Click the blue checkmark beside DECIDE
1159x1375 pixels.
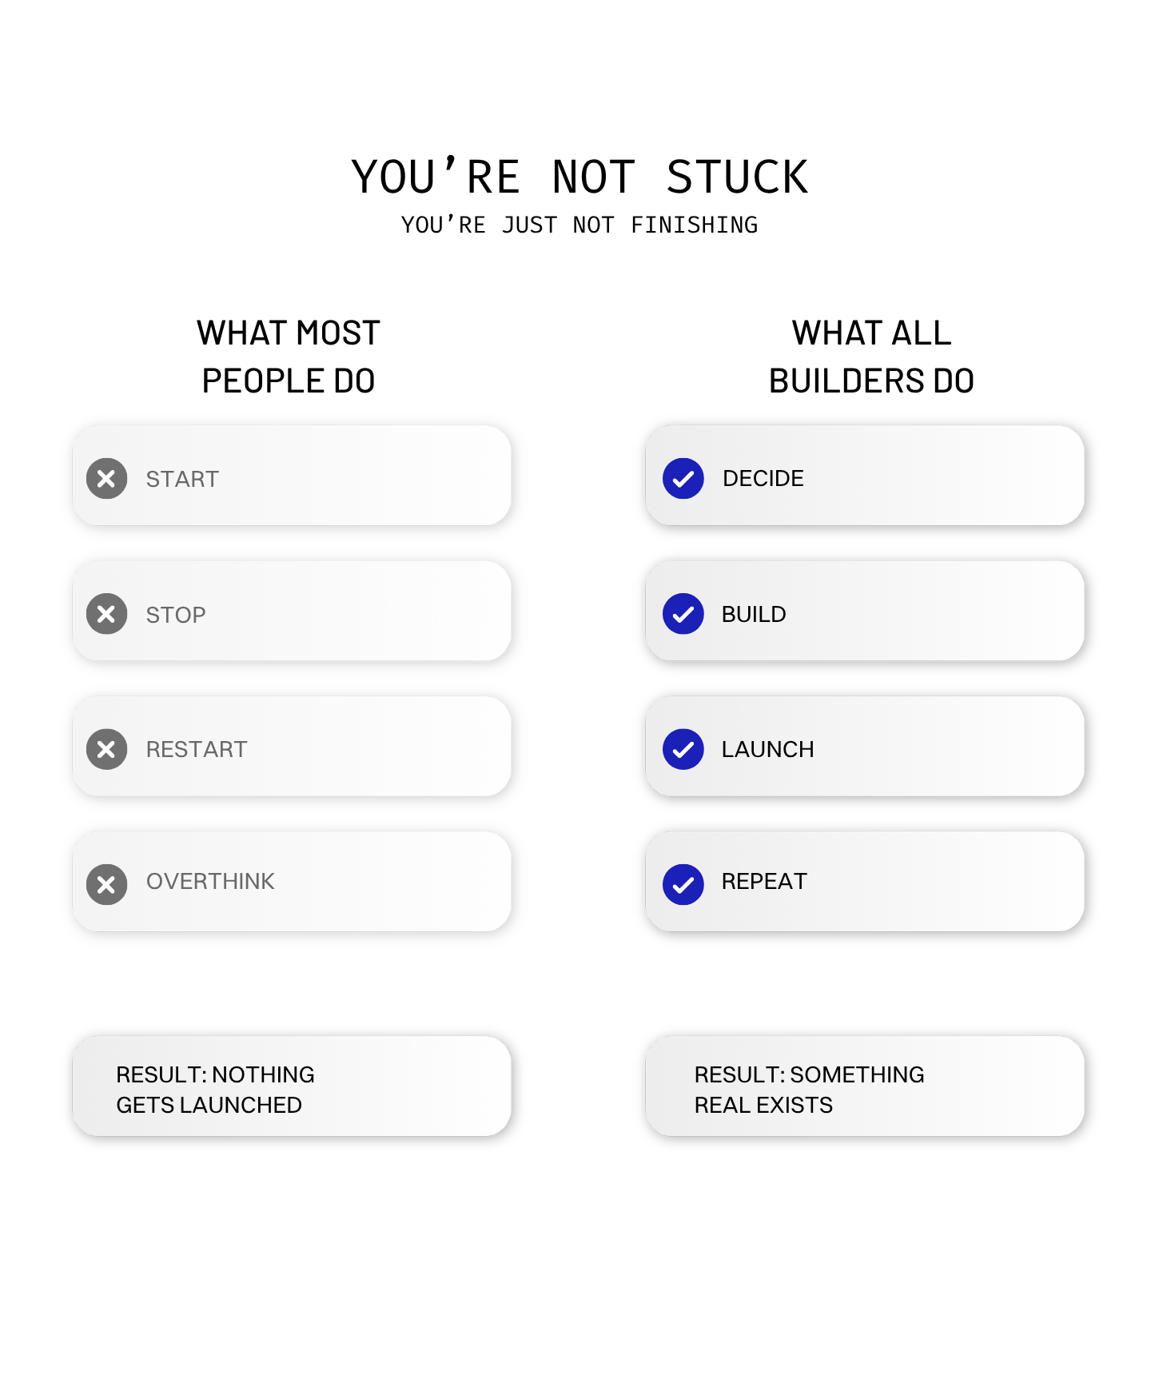pos(683,479)
